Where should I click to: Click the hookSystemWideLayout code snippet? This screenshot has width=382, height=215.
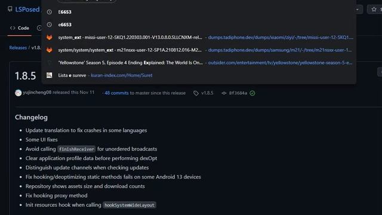click(x=130, y=205)
